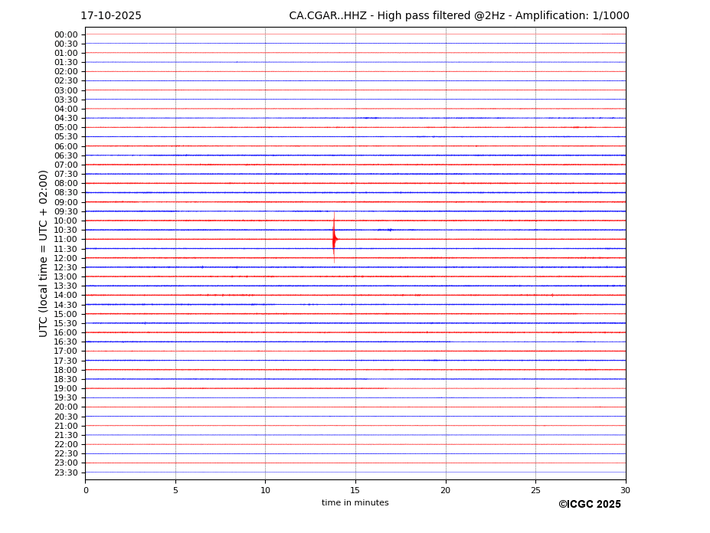The image size is (710, 533).
Task: Click the x-axis tick label 5
Action: click(x=175, y=490)
